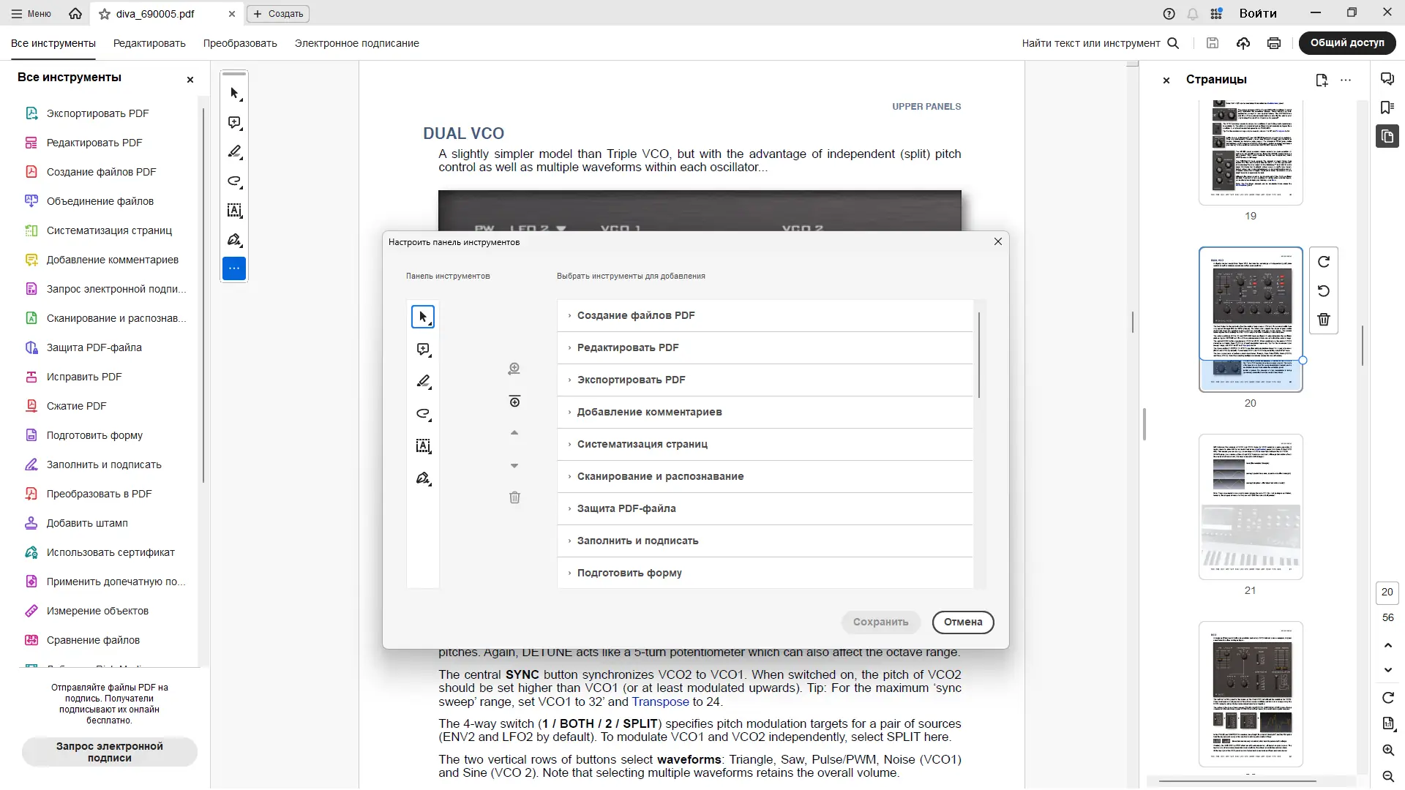
Task: Click rotate page clockwise icon next to thumbnail
Action: point(1324,262)
